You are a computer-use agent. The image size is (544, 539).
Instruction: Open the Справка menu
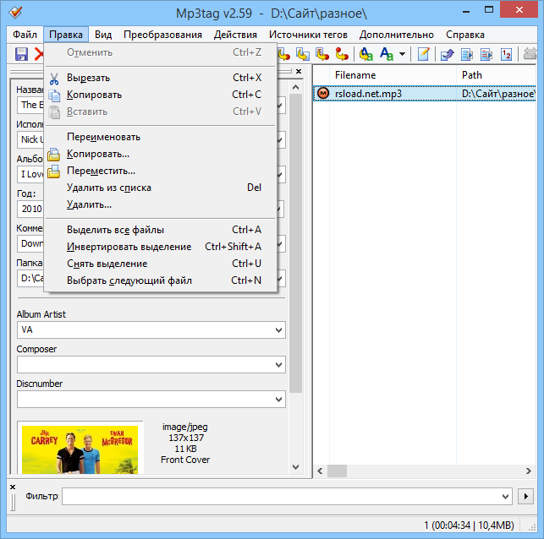[x=465, y=35]
